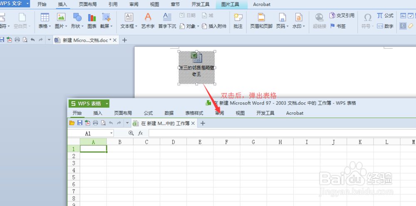Switch to the 页面布局 tab in WPS 文字
416x206 pixels.
click(x=88, y=5)
